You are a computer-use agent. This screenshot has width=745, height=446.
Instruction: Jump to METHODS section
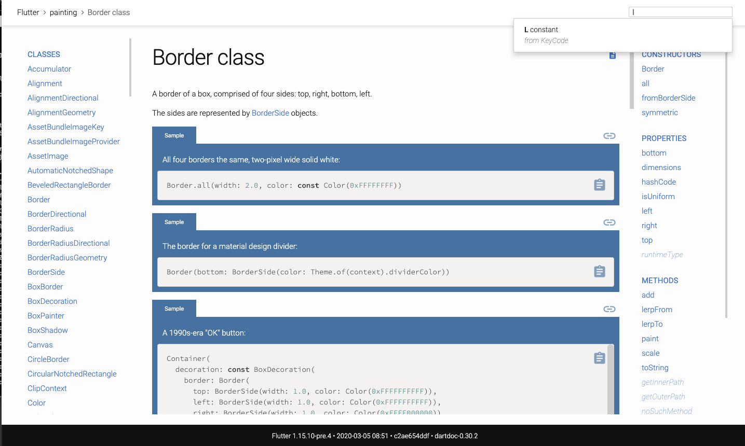click(x=660, y=281)
